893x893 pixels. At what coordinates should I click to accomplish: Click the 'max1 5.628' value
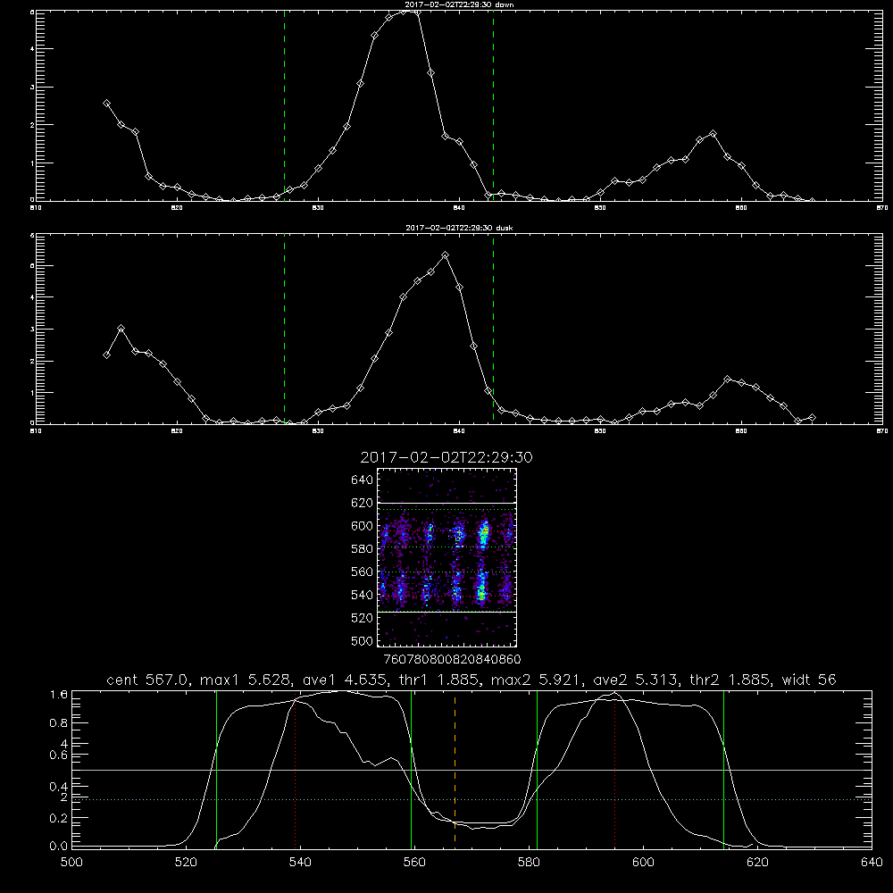click(246, 680)
